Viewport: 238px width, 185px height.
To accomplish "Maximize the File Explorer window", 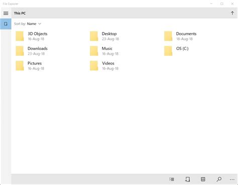I will [x=222, y=3].
